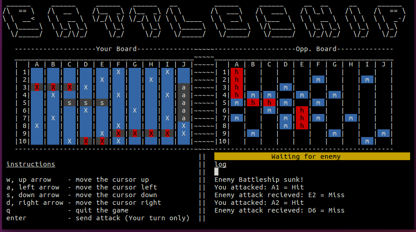
Task: Click red X cell C3 on Your Board
Action: 69,87
